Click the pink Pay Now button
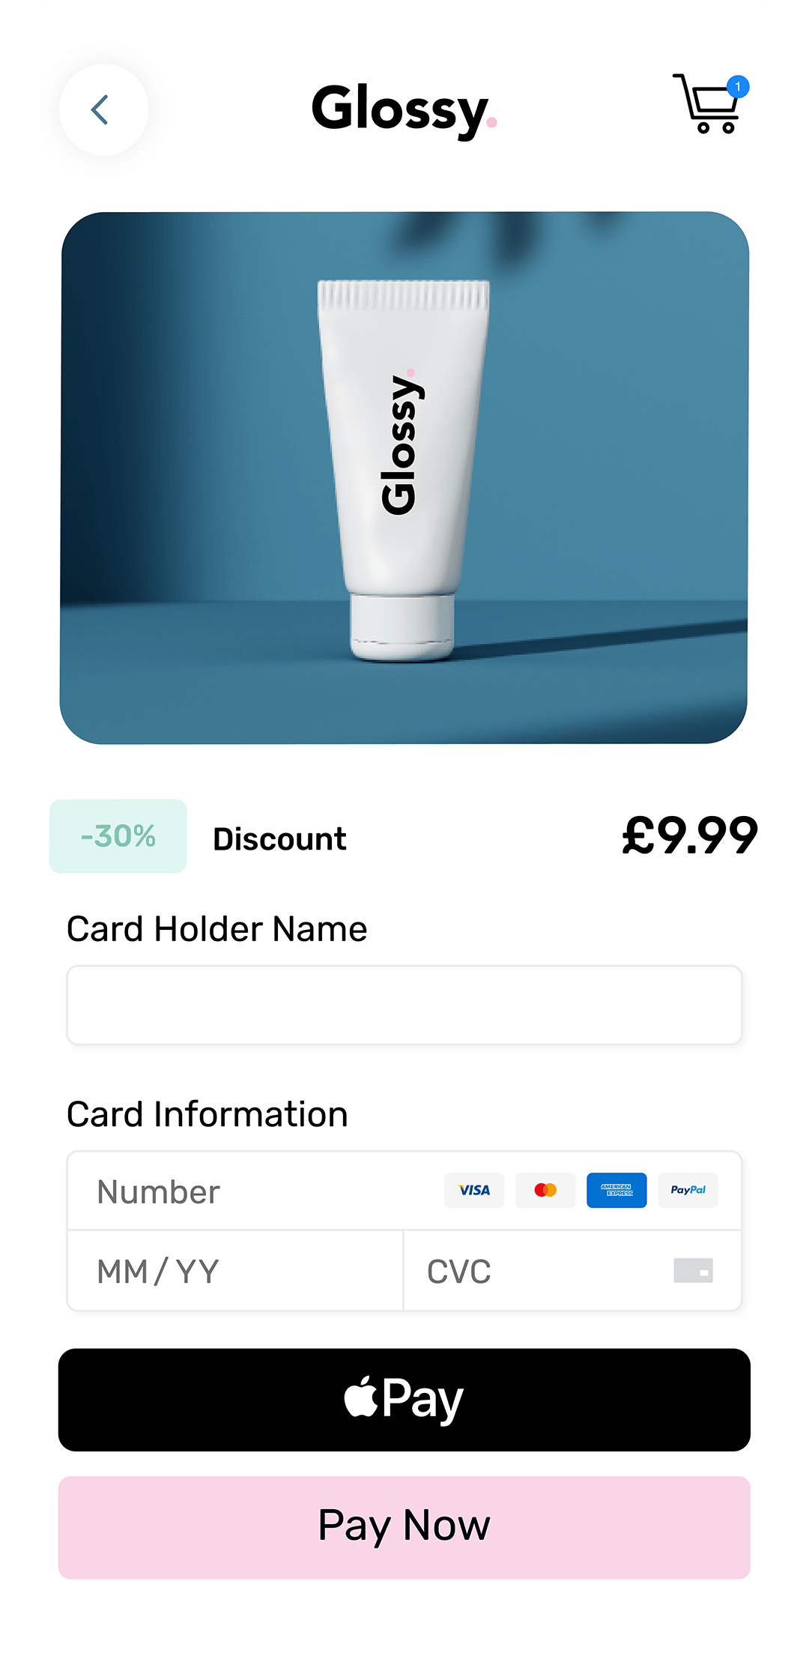The height and width of the screenshot is (1653, 809). click(x=404, y=1527)
